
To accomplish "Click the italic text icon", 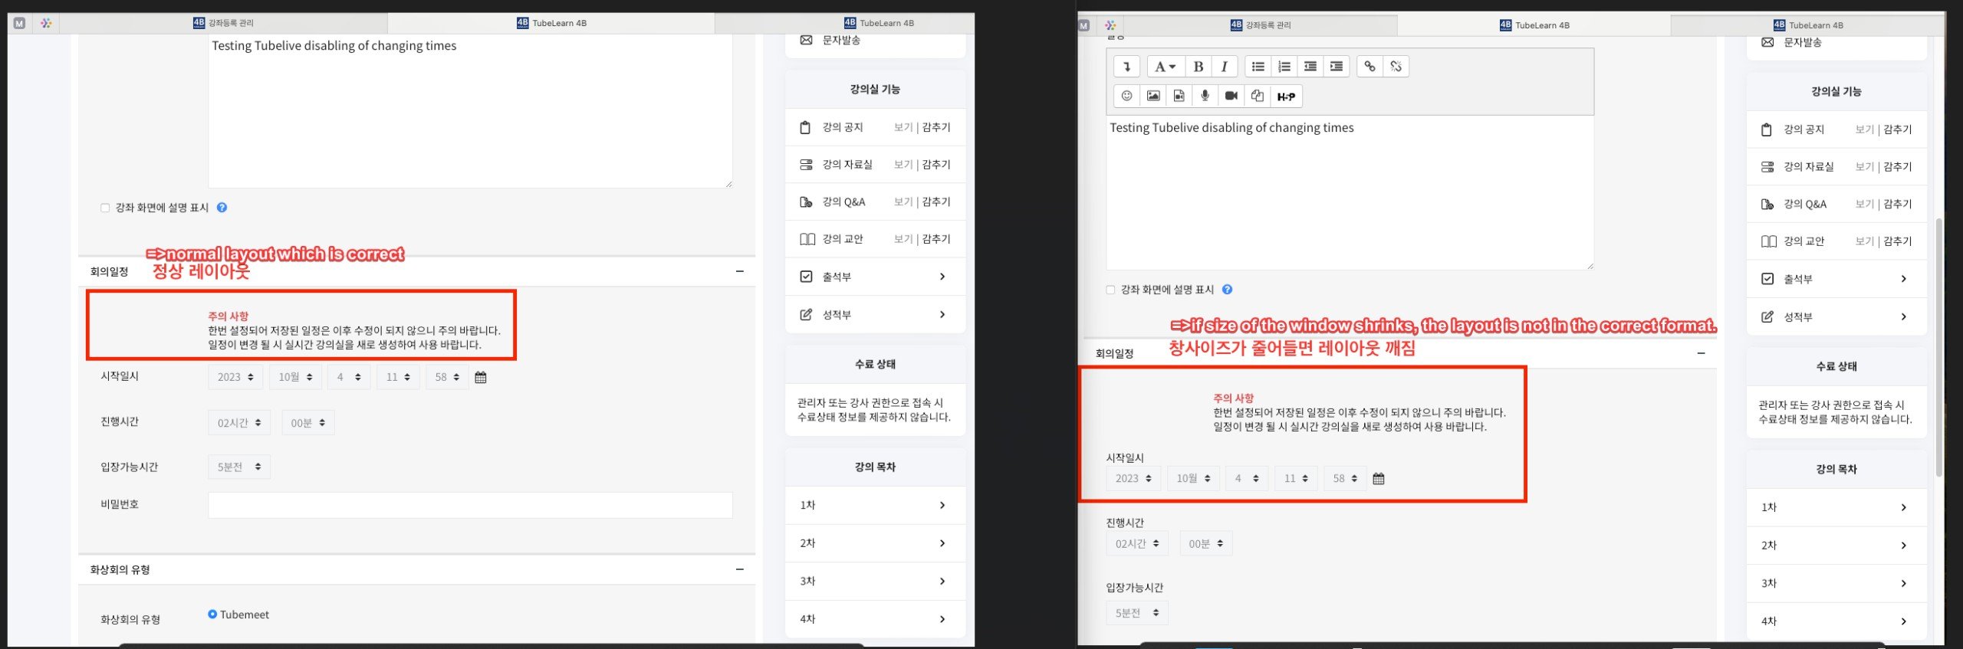I will [x=1225, y=67].
